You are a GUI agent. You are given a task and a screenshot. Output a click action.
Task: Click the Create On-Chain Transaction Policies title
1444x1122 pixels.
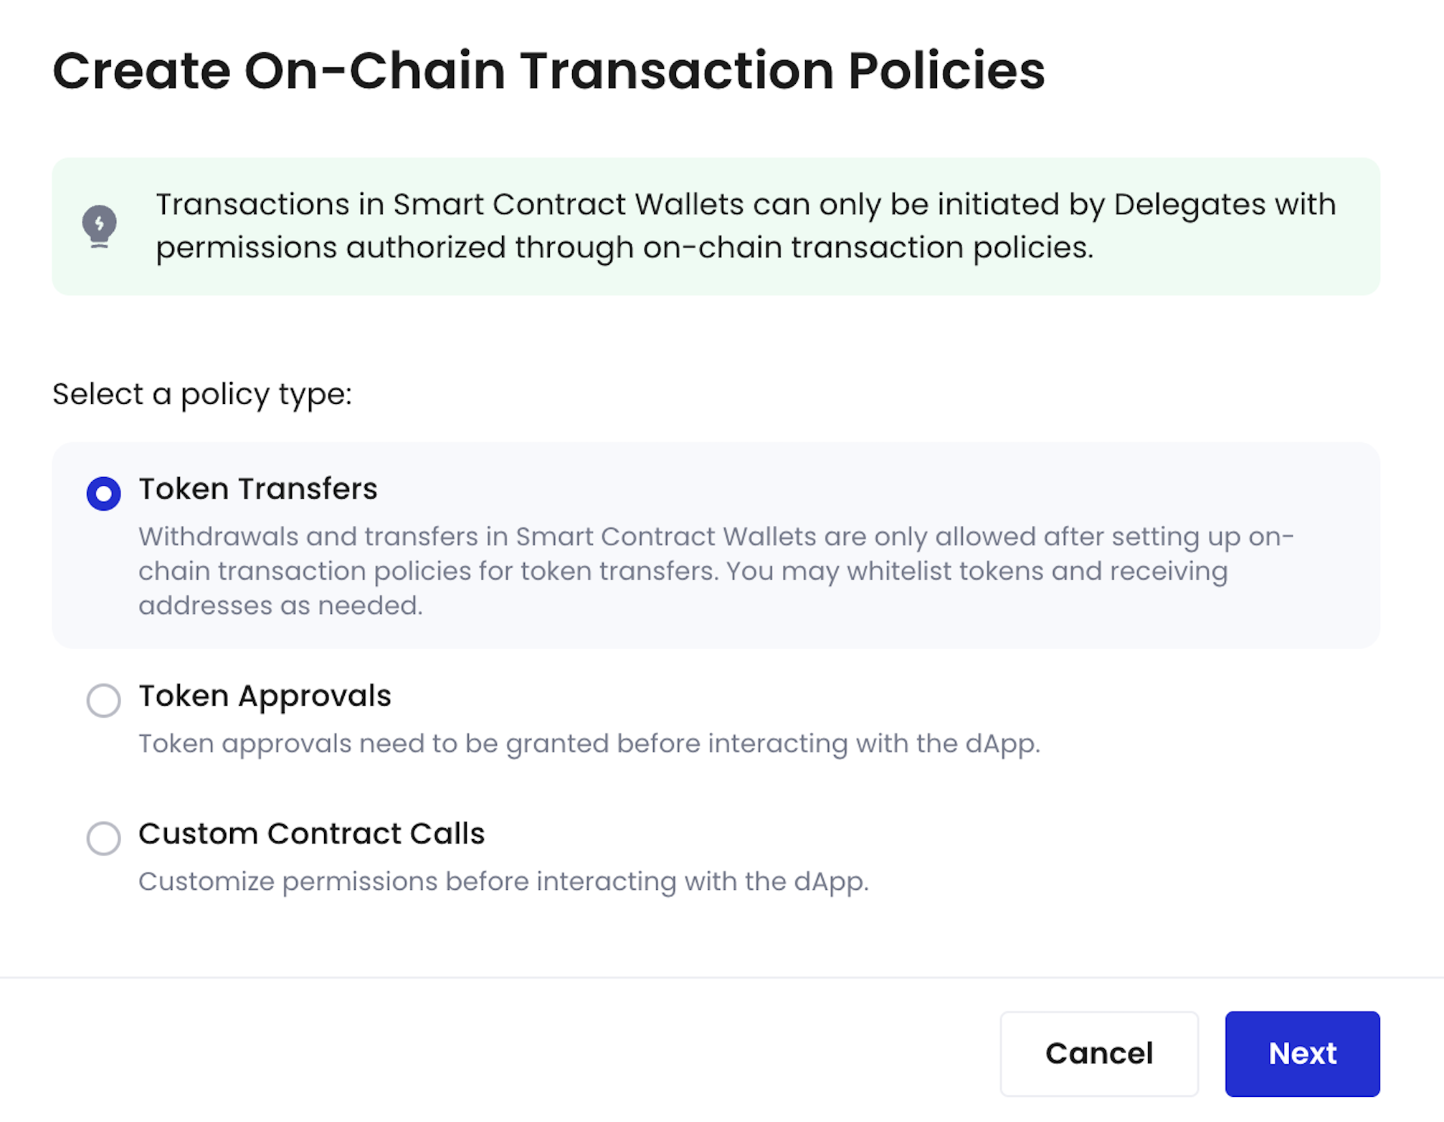point(548,71)
